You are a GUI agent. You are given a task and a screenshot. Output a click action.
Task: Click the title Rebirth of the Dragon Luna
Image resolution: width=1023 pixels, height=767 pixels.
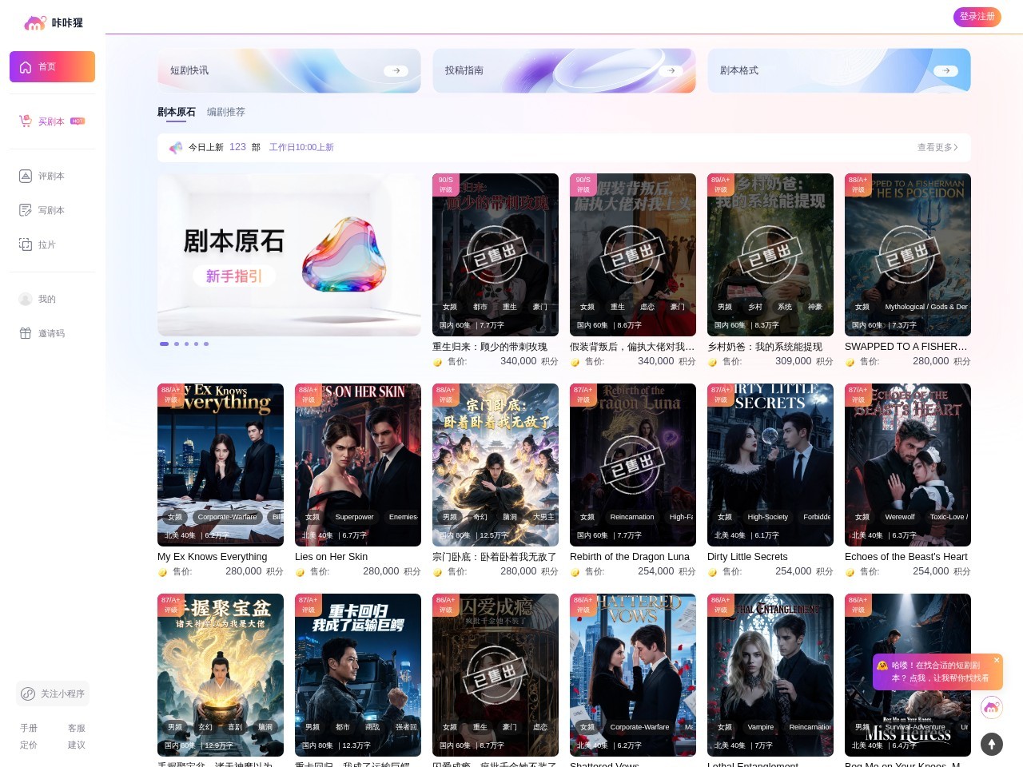630,557
